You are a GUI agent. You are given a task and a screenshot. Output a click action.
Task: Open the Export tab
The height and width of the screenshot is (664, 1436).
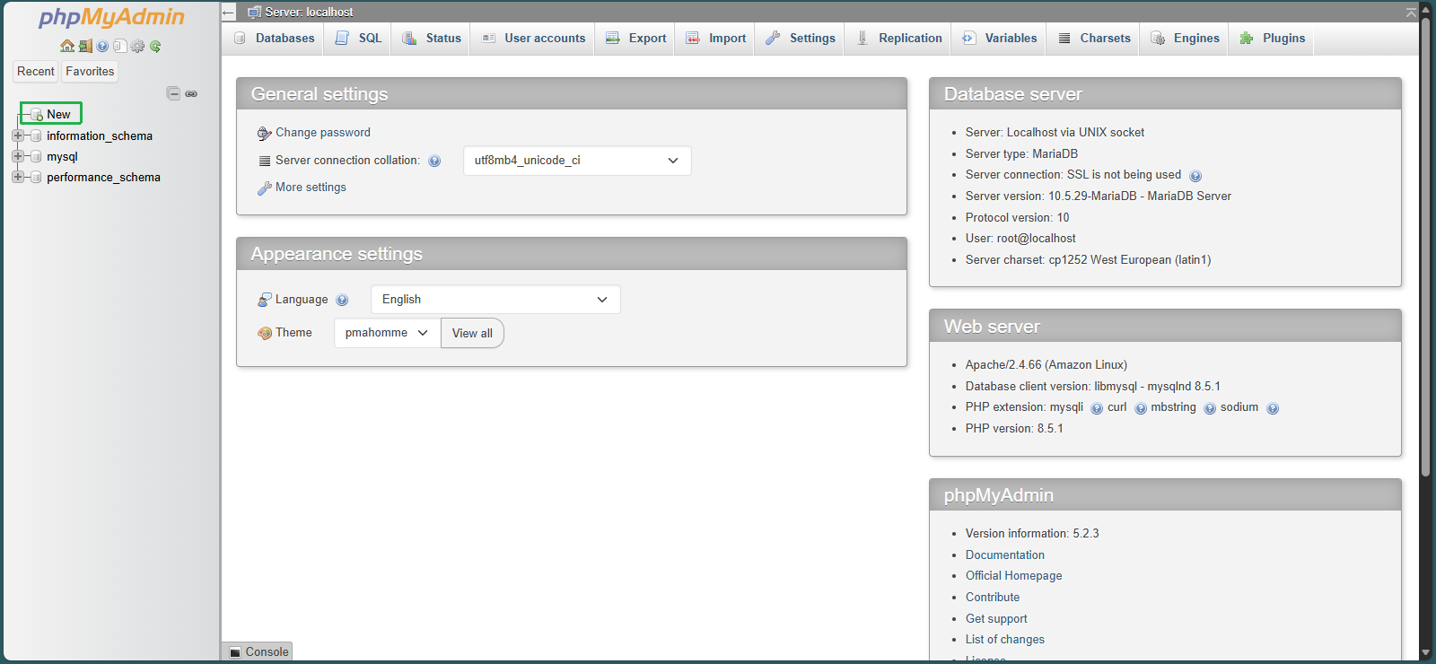(x=635, y=39)
